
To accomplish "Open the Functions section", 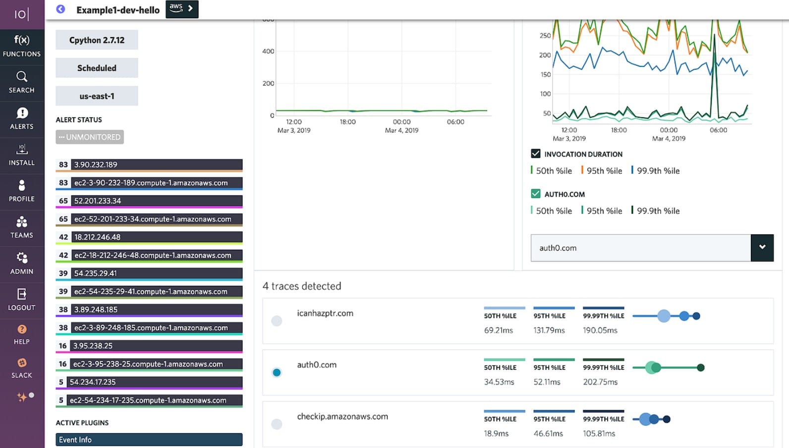I will (x=22, y=46).
